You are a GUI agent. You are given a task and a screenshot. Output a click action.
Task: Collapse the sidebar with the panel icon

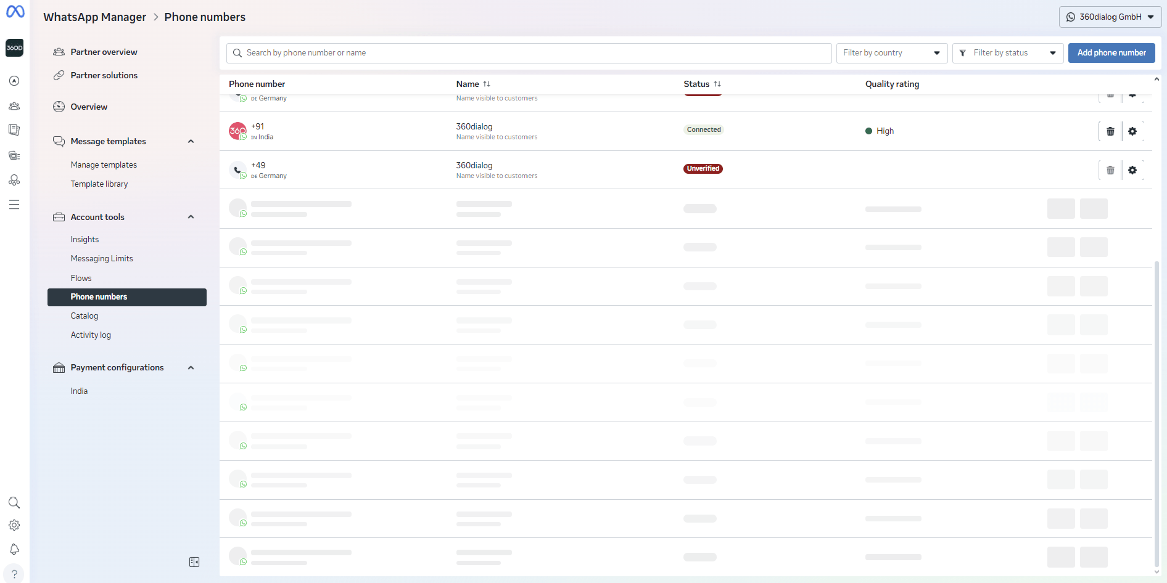point(194,562)
